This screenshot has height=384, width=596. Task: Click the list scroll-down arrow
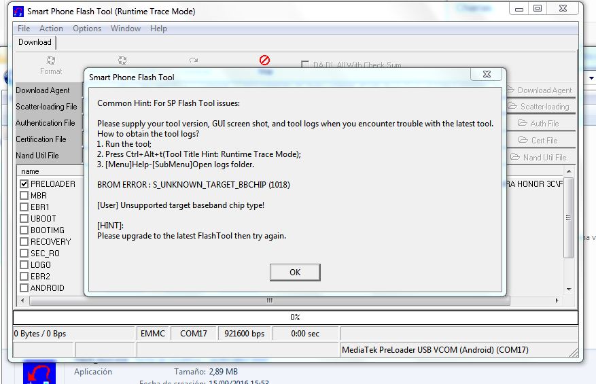569,290
